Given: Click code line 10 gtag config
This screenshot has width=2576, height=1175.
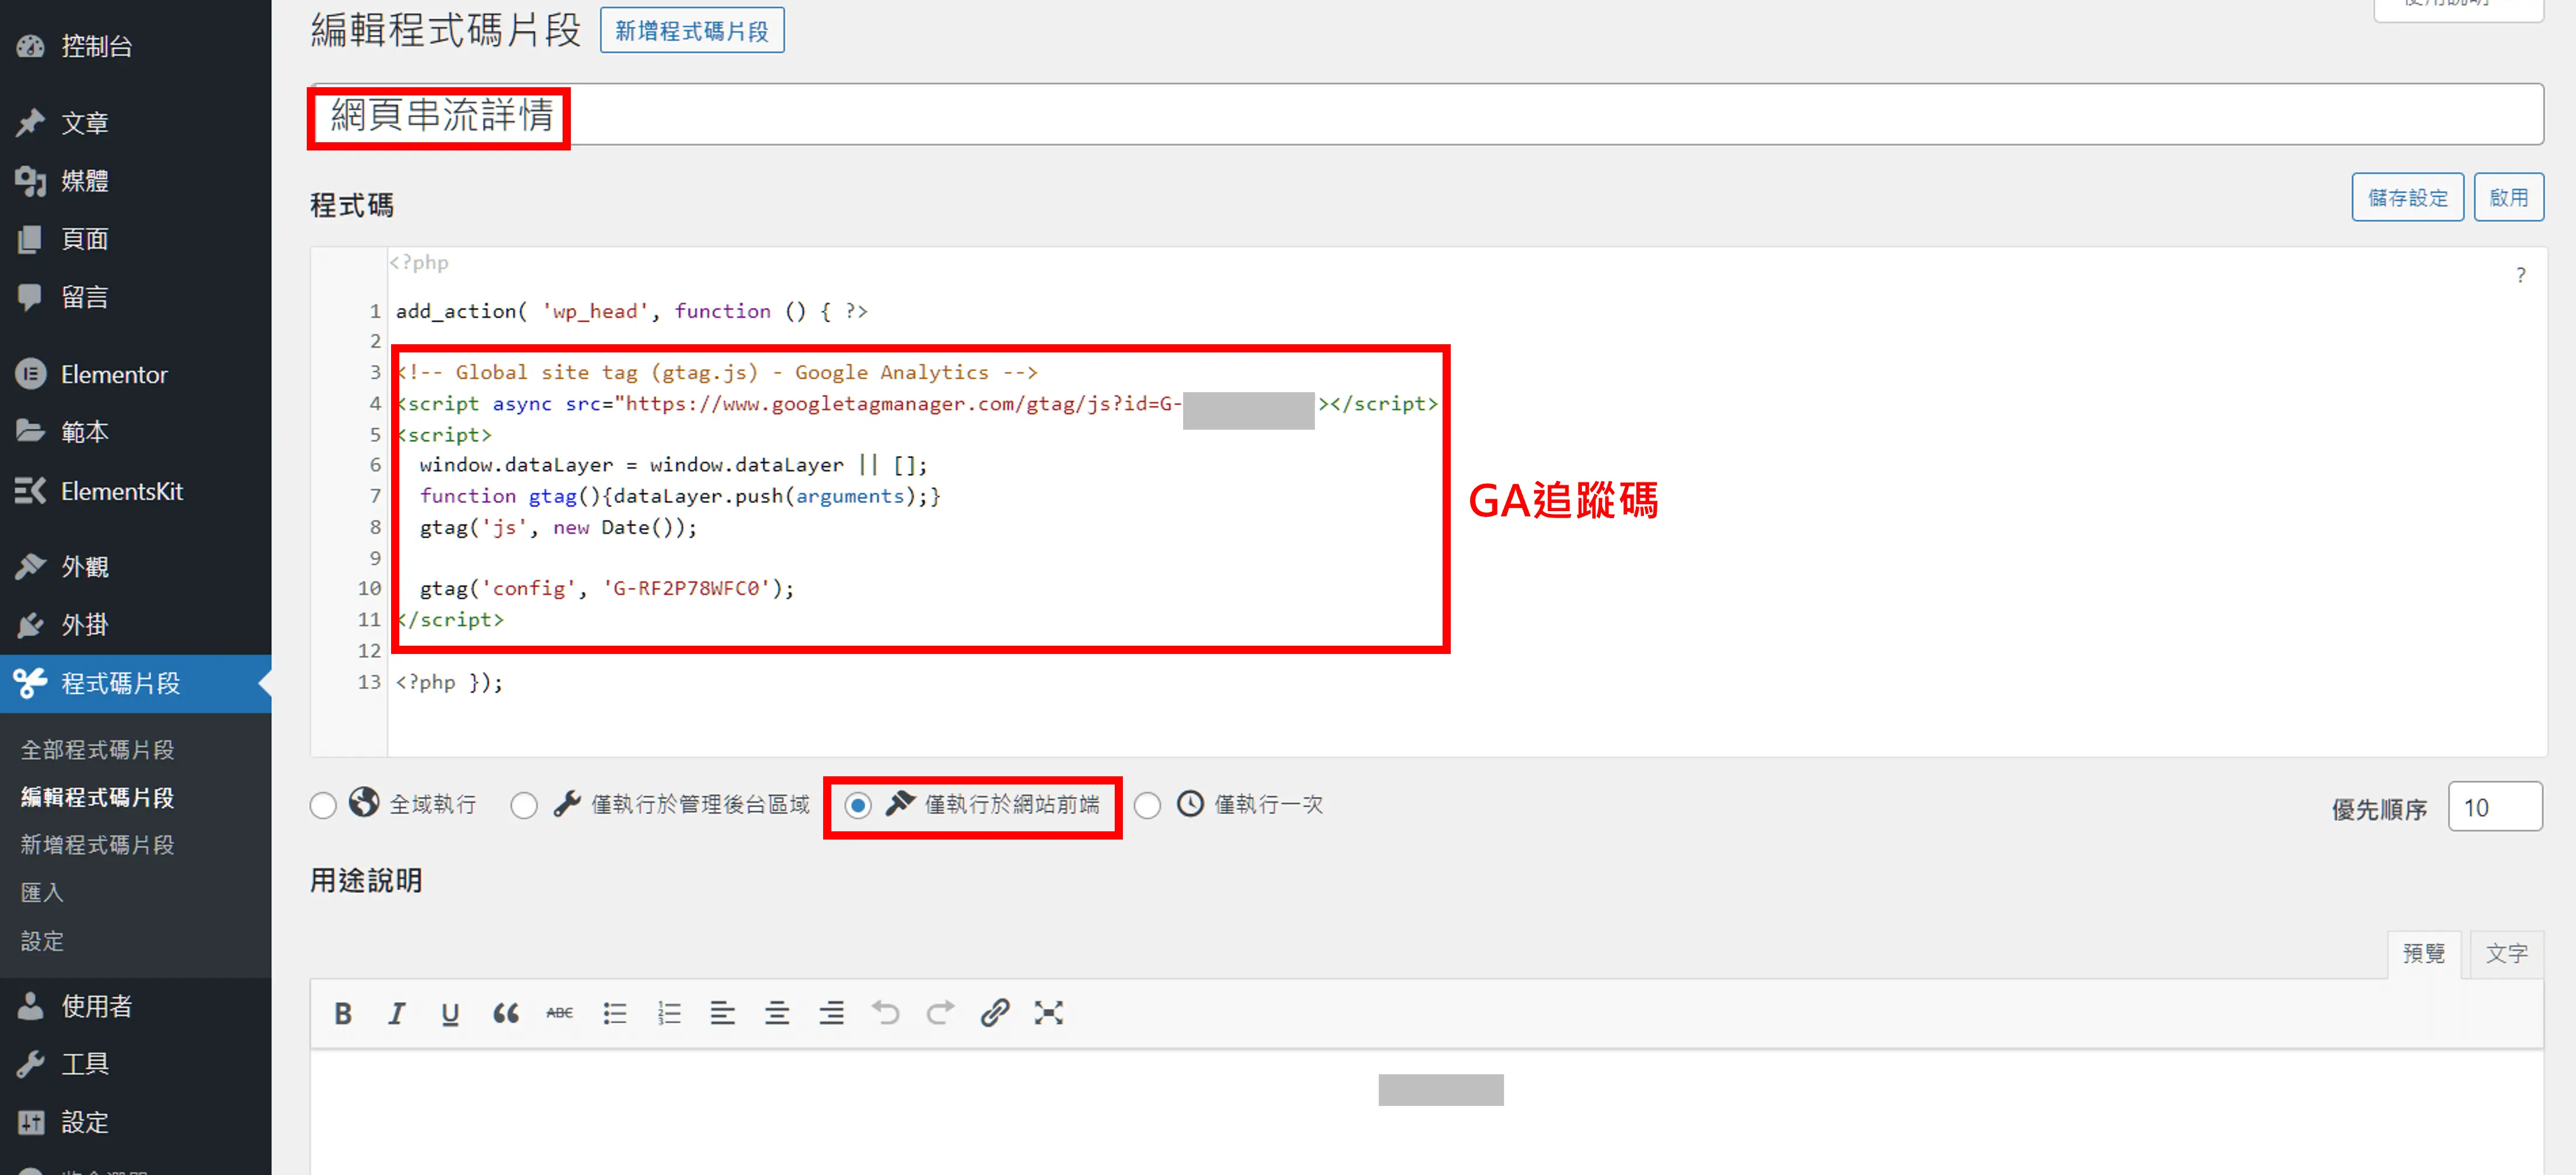Looking at the screenshot, I should point(607,588).
